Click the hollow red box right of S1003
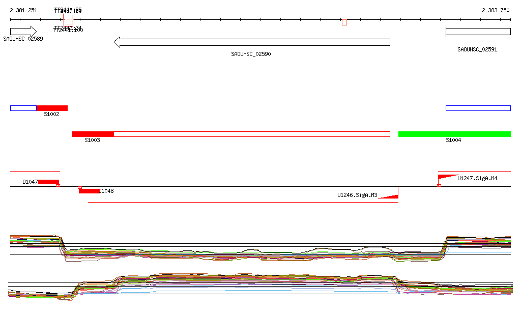This screenshot has height=311, width=521. [x=252, y=134]
